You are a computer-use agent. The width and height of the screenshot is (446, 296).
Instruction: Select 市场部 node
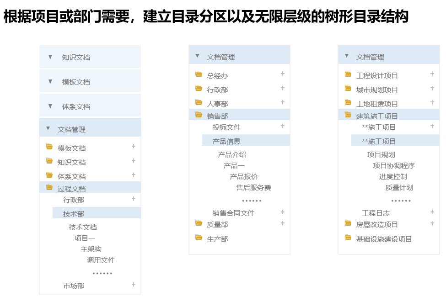pyautogui.click(x=74, y=286)
